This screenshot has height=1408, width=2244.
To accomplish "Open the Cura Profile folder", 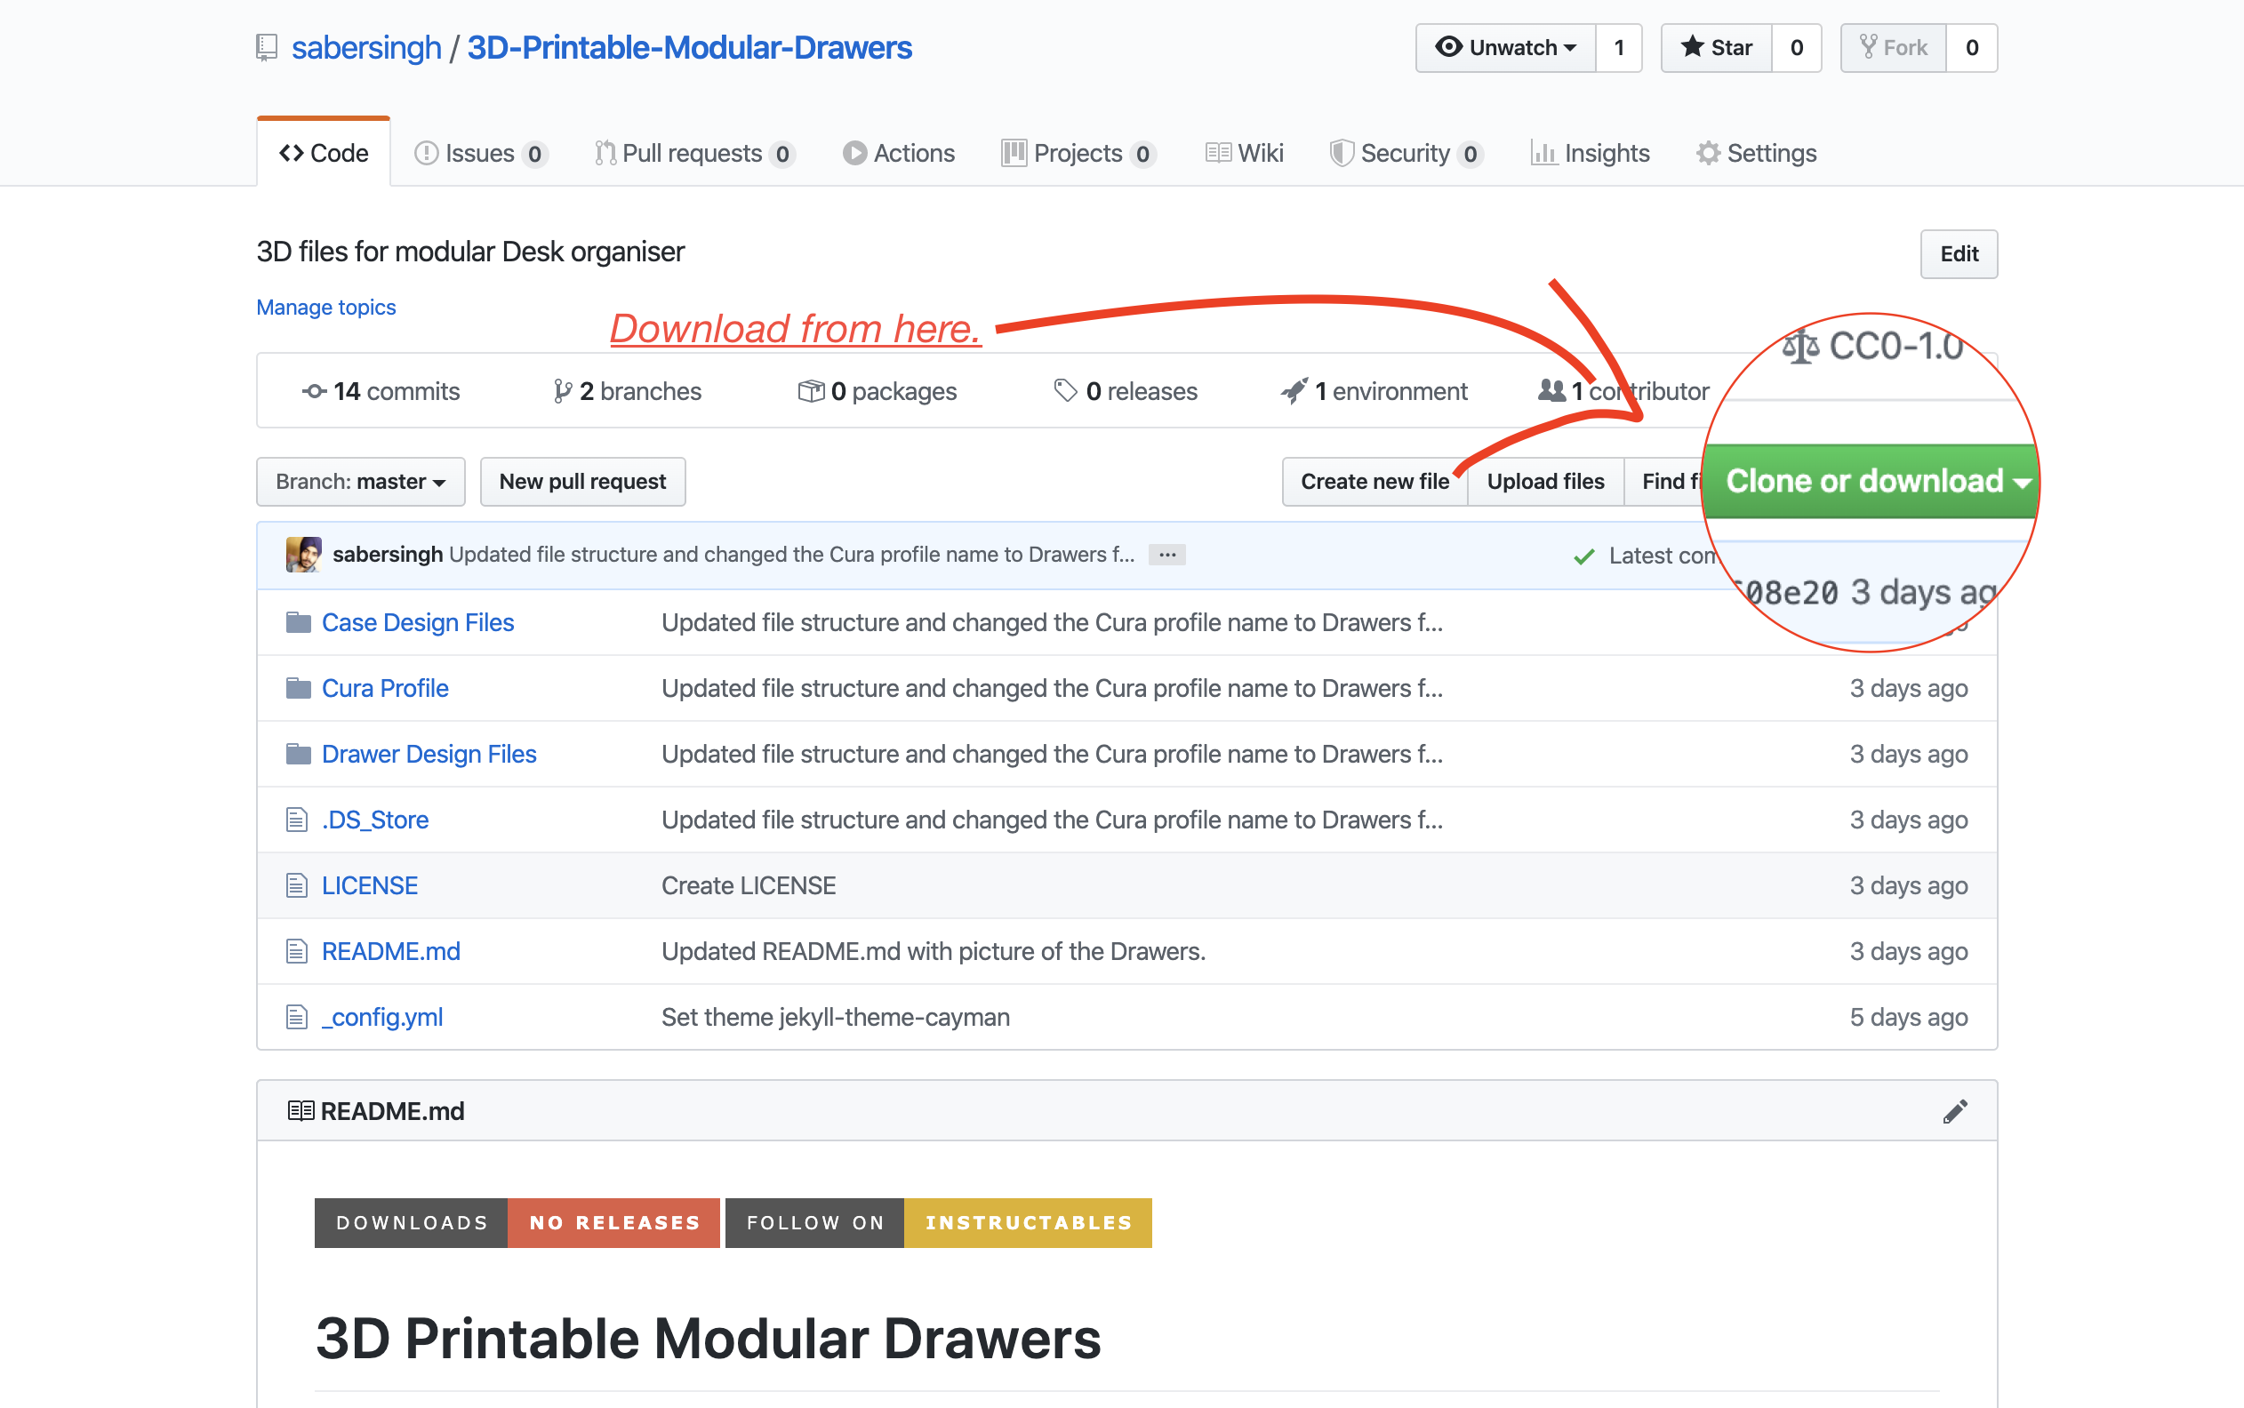I will [x=386, y=688].
